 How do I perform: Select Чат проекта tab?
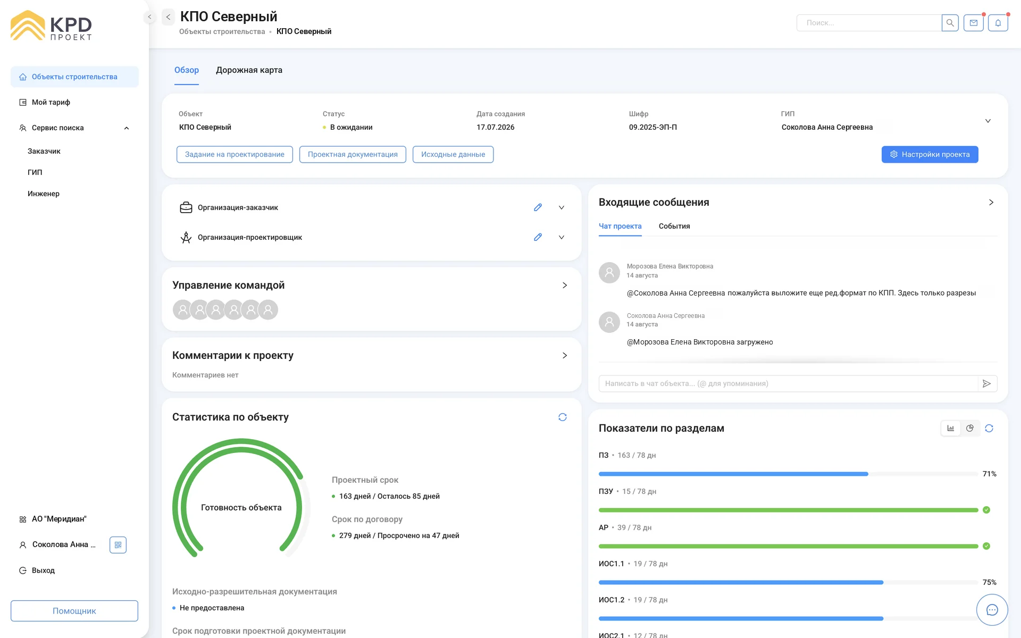coord(620,226)
